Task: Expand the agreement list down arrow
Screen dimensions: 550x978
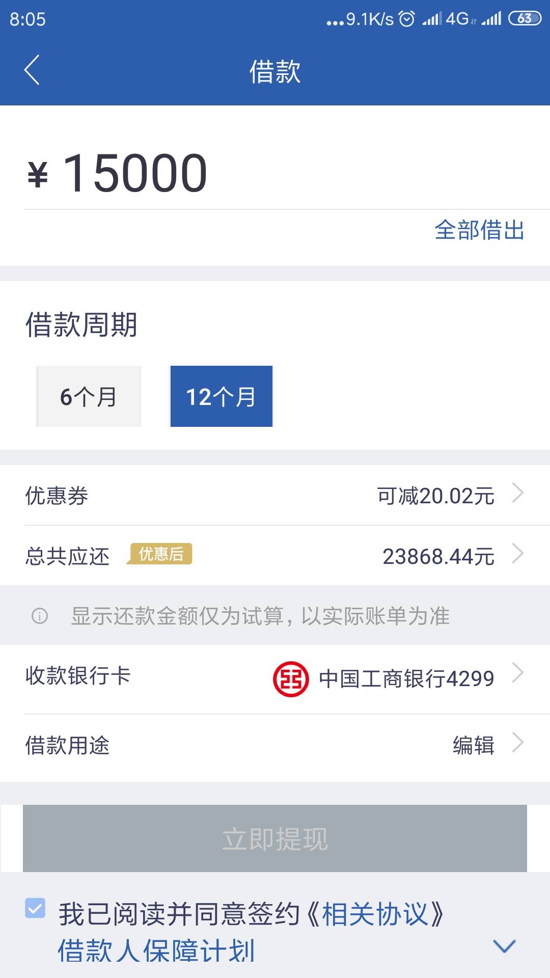Action: [505, 946]
